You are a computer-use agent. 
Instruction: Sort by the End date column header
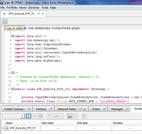(x=94, y=123)
